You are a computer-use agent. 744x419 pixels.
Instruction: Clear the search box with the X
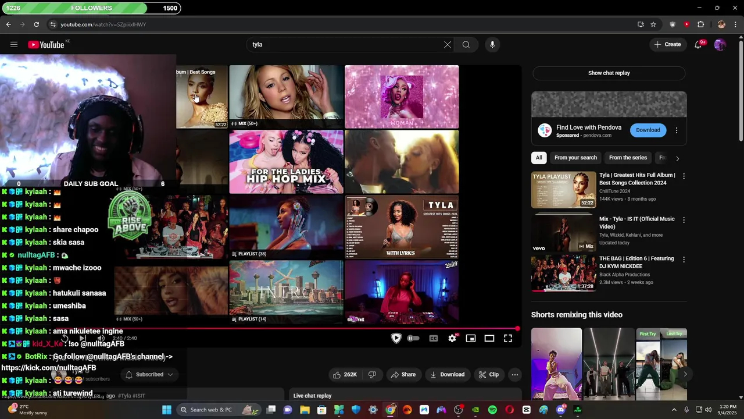[x=448, y=44]
